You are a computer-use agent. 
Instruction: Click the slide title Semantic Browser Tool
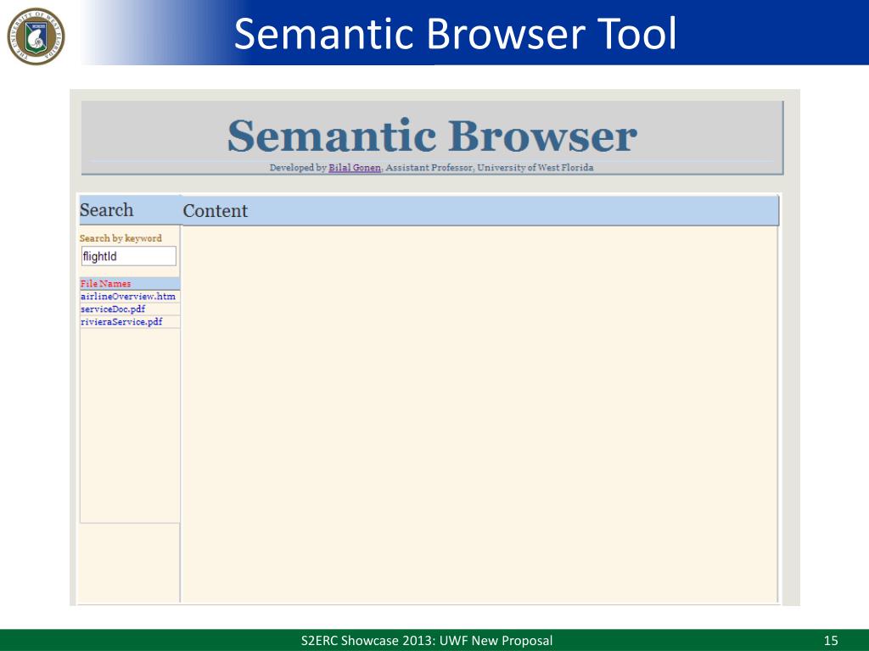click(x=455, y=34)
